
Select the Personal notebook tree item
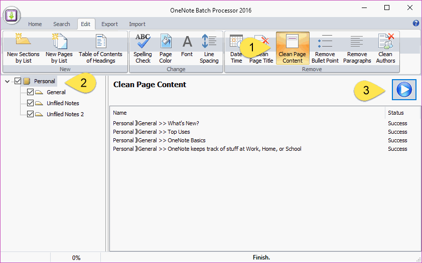44,81
